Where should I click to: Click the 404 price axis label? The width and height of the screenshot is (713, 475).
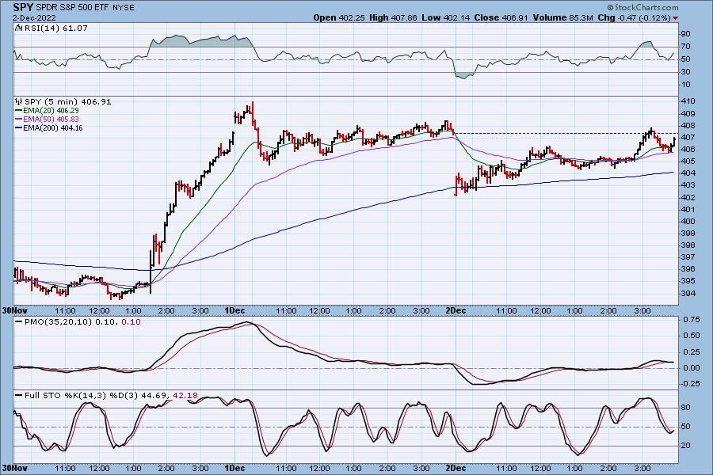pyautogui.click(x=688, y=173)
